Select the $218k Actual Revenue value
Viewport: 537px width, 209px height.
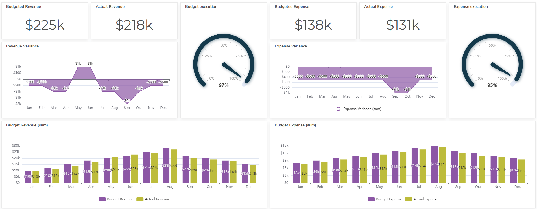tap(134, 25)
